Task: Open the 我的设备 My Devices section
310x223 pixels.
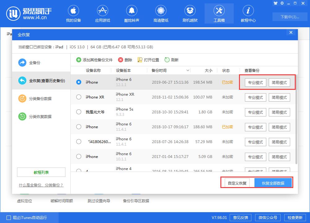Action: [73, 13]
